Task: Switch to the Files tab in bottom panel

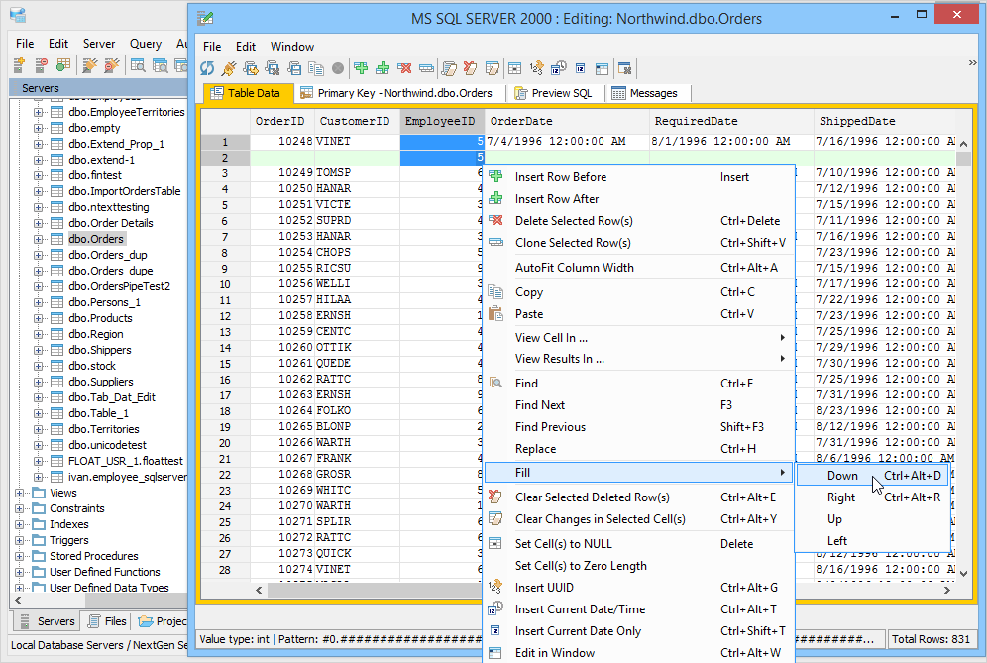Action: tap(107, 621)
